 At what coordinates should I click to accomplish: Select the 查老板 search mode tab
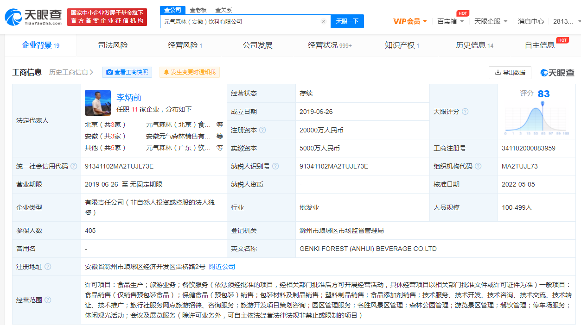click(x=198, y=10)
